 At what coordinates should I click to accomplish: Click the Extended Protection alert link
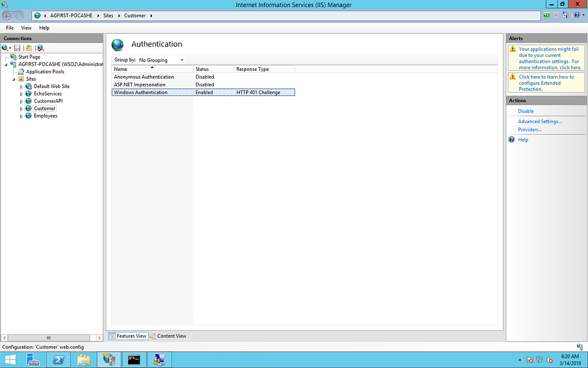pyautogui.click(x=546, y=83)
